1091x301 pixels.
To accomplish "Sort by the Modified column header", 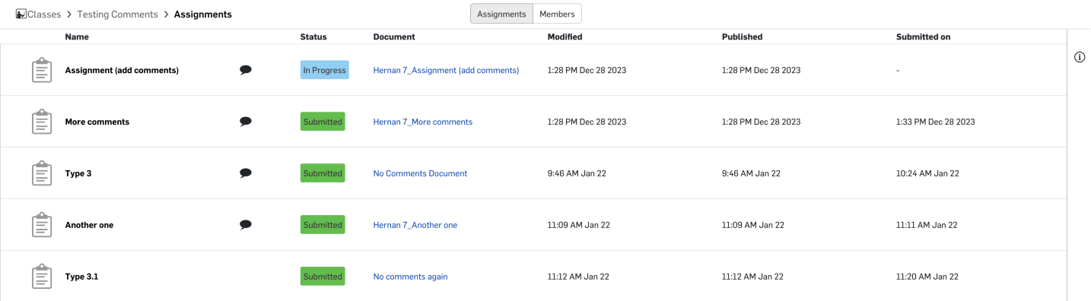I will pyautogui.click(x=565, y=36).
